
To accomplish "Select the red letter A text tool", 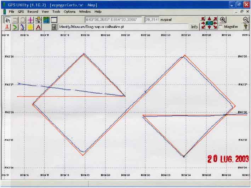I will click(x=38, y=27).
